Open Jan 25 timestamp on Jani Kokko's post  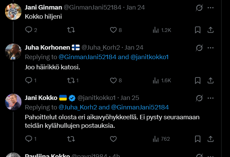pyautogui.click(x=130, y=98)
